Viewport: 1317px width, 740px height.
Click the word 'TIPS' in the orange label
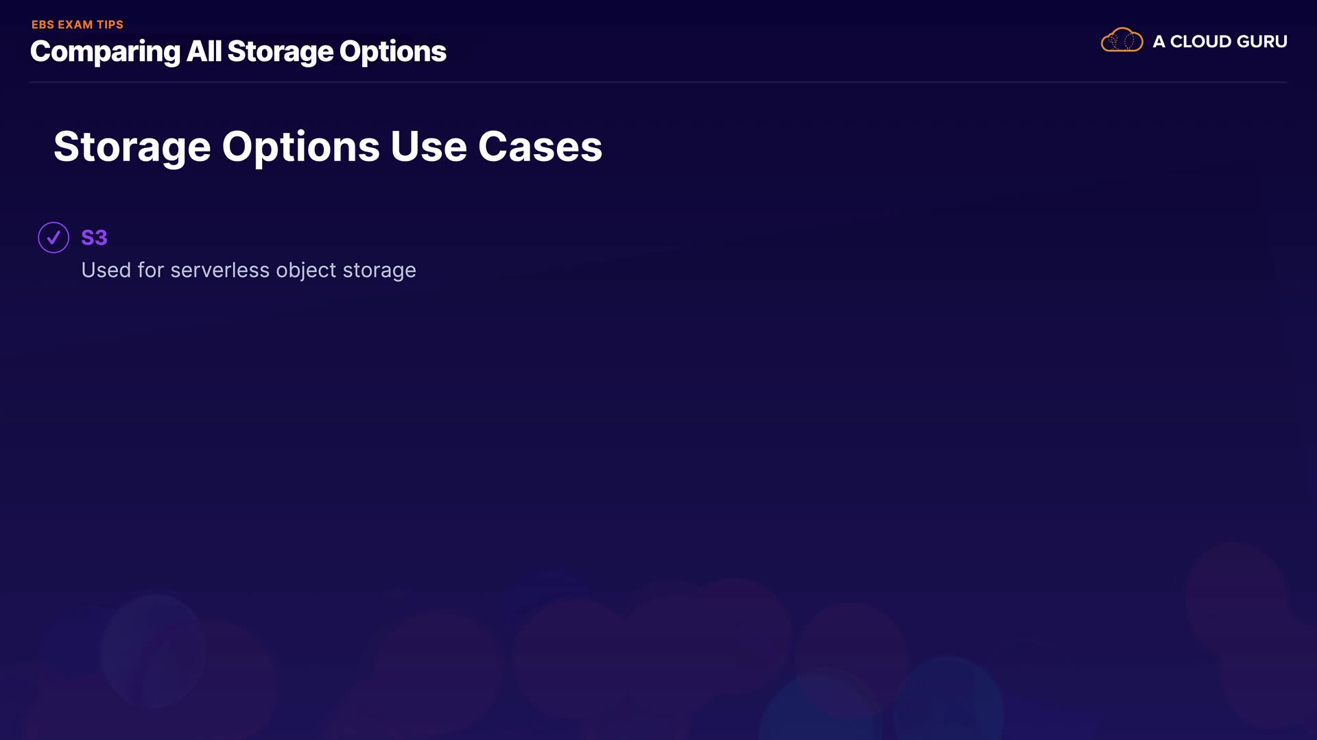point(110,25)
